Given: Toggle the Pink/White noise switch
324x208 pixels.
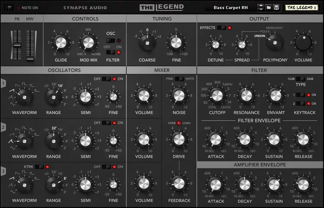Looking at the screenshot, I should point(179,79).
